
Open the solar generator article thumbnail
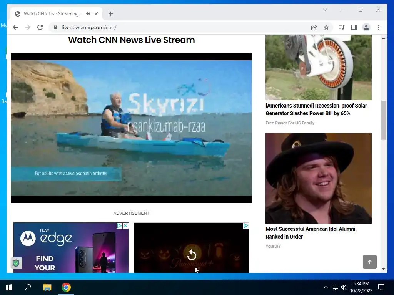coord(318,67)
